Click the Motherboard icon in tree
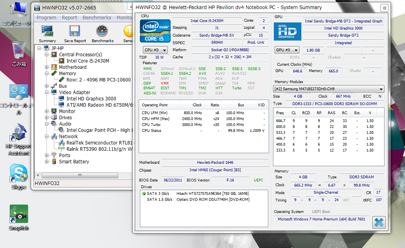The image size is (405, 248). (54, 67)
